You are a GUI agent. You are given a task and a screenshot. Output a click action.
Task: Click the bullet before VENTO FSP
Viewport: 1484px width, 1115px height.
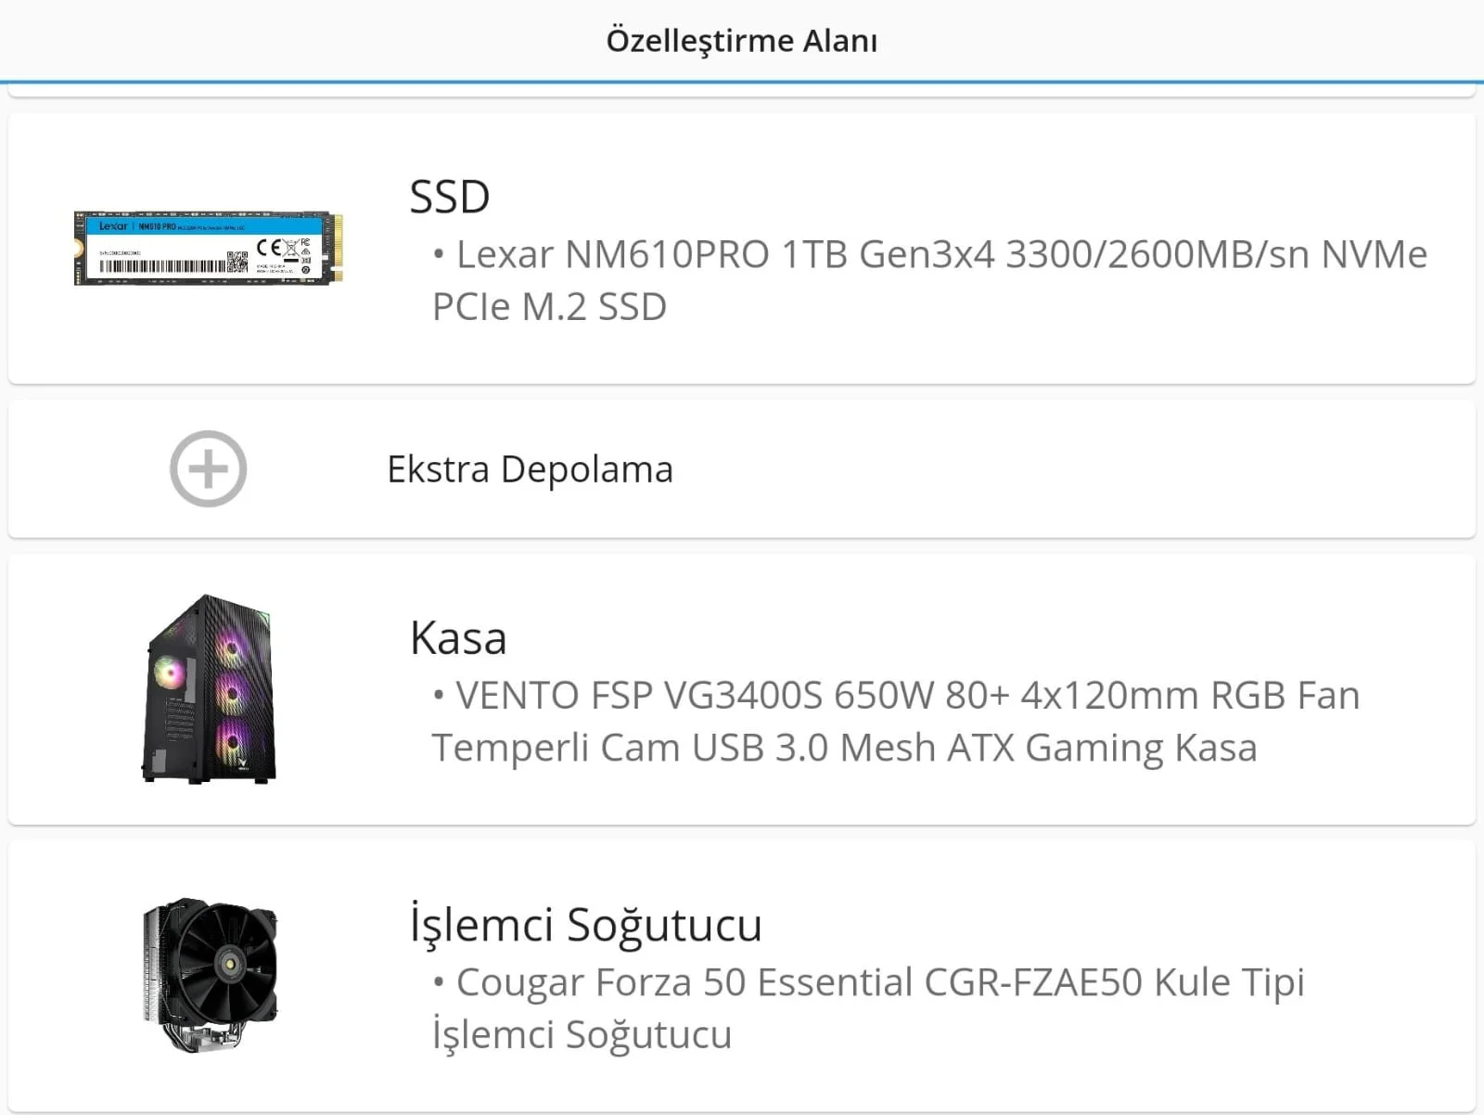pos(439,695)
